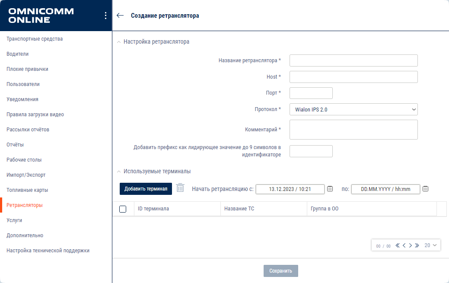The image size is (449, 283).
Task: Open Водители in the sidebar
Action: (x=17, y=54)
